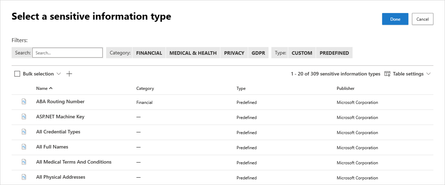The image size is (445, 185).
Task: Focus the Search input field
Action: point(67,53)
